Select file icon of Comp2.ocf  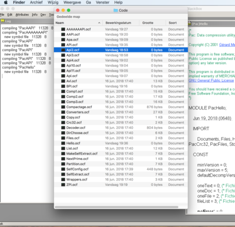click(63, 96)
